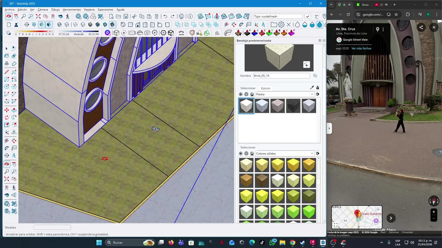
Task: Click the Protractor tool in second toolbar row
Action: tap(241, 25)
